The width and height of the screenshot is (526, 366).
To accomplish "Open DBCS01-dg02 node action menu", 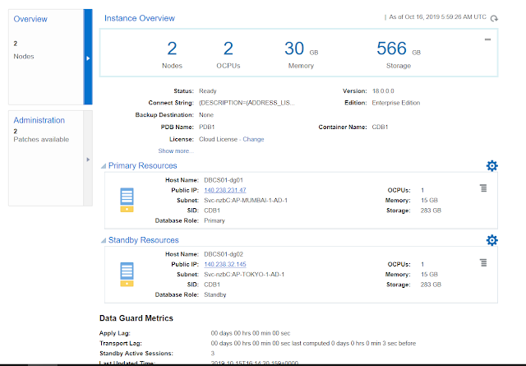I will point(483,262).
